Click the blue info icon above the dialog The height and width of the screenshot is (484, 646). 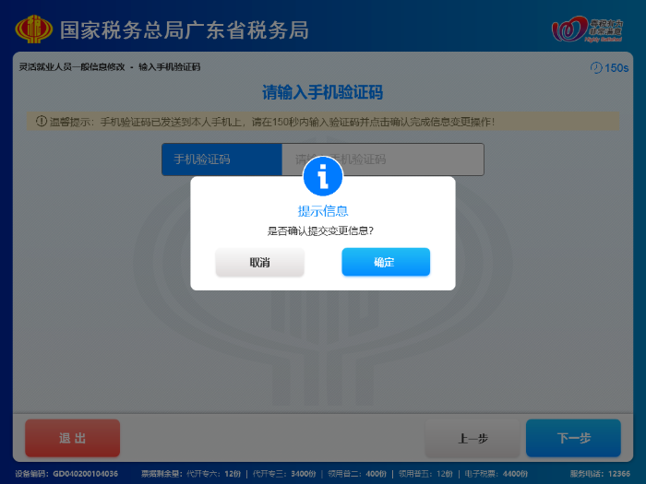[x=323, y=177]
